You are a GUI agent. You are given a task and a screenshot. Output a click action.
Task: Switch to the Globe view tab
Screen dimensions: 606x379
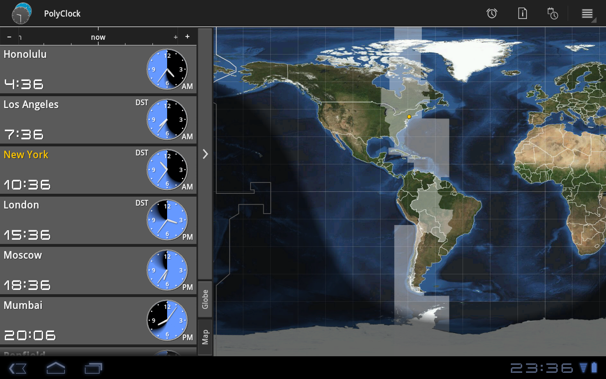point(205,299)
